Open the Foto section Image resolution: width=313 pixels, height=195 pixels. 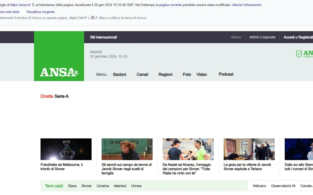coord(187,75)
